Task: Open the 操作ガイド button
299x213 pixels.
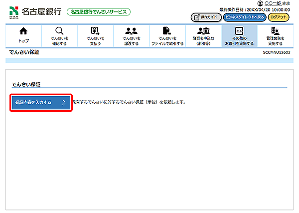Action: coord(205,17)
